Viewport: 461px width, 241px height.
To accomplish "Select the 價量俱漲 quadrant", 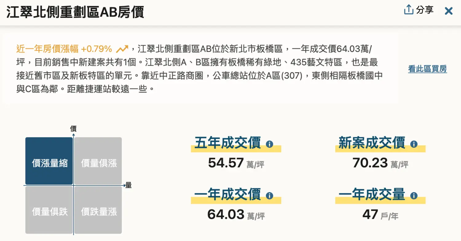I will click(98, 161).
